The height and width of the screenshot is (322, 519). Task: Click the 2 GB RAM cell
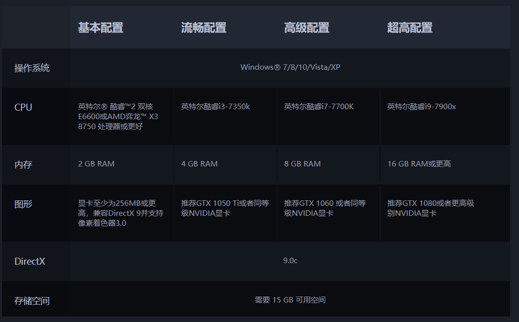pyautogui.click(x=96, y=164)
